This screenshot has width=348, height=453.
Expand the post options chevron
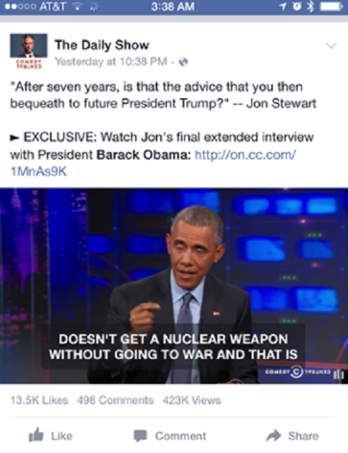click(x=331, y=45)
